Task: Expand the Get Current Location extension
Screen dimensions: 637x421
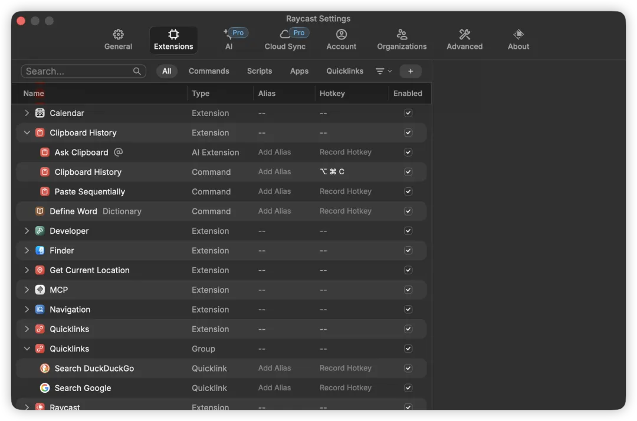Action: click(27, 270)
